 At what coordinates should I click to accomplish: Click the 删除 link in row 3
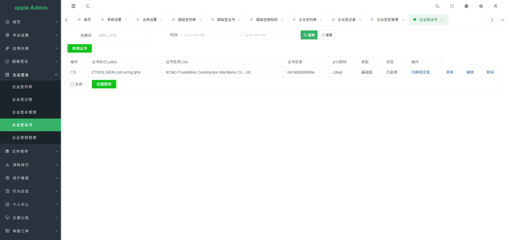[490, 72]
